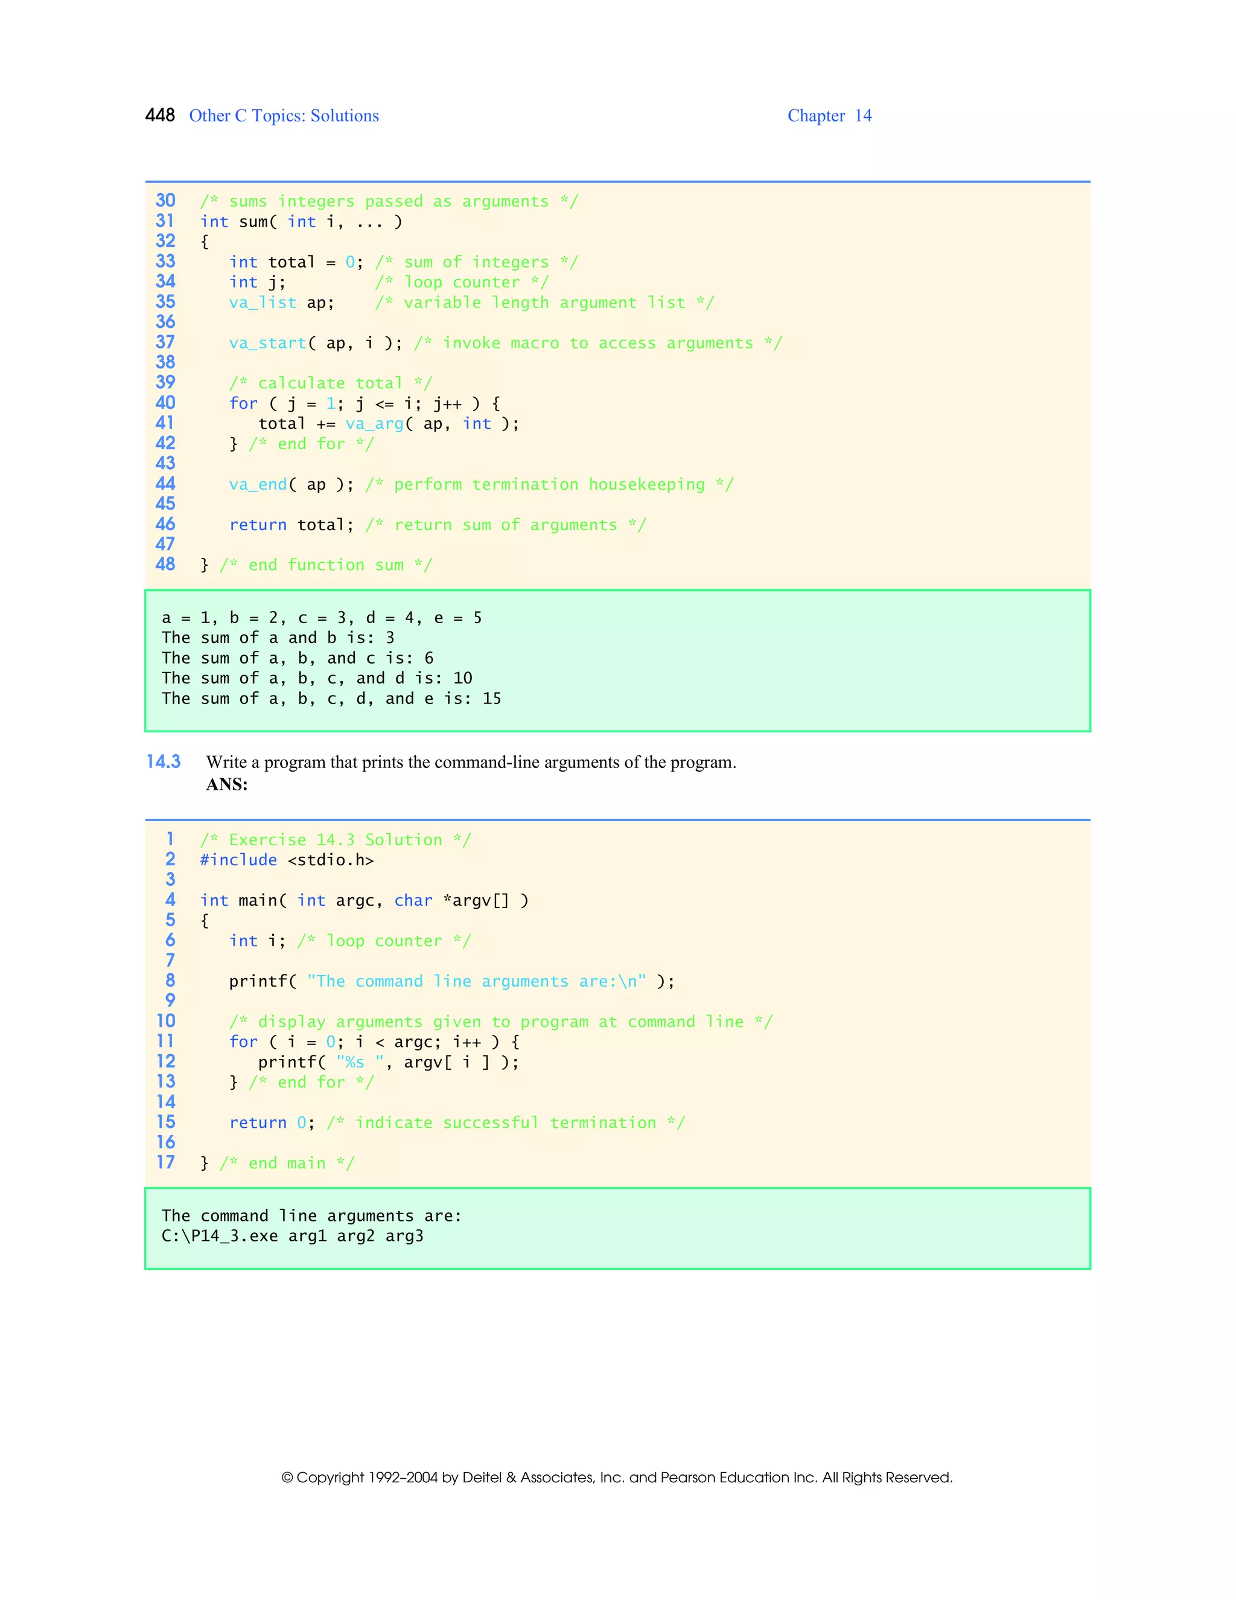Click the comment 'end main'

pyautogui.click(x=287, y=1163)
